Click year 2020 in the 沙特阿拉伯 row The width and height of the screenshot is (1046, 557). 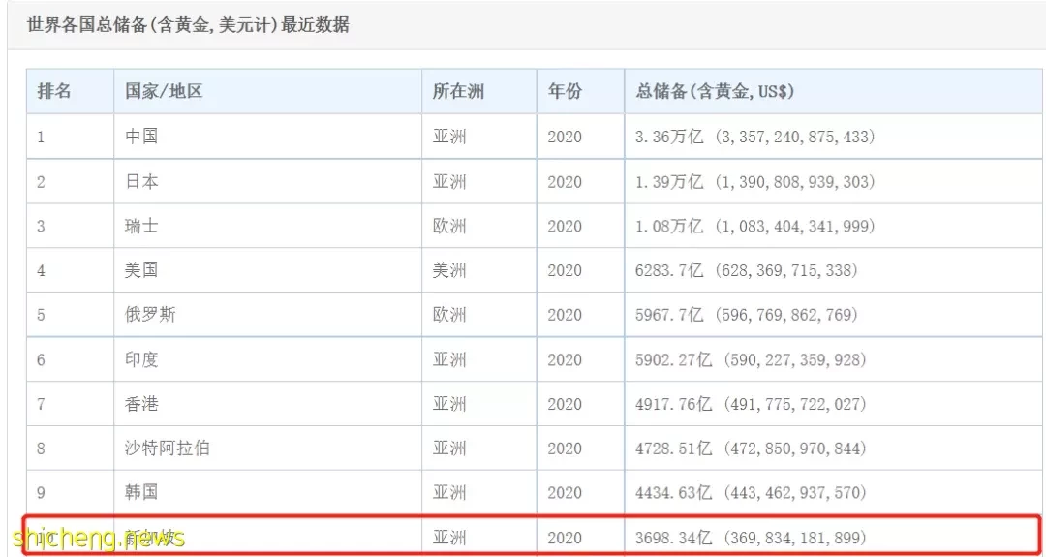pyautogui.click(x=565, y=449)
